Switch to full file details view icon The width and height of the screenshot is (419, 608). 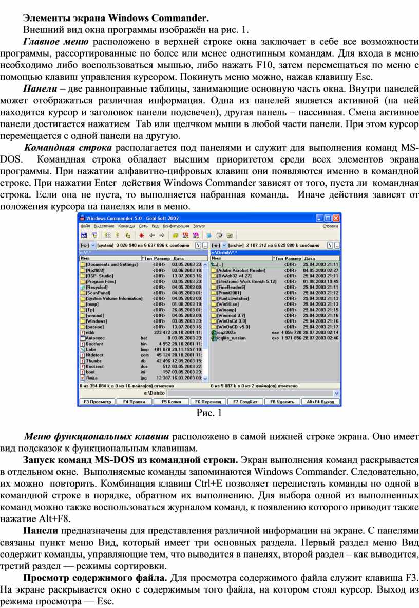(118, 235)
